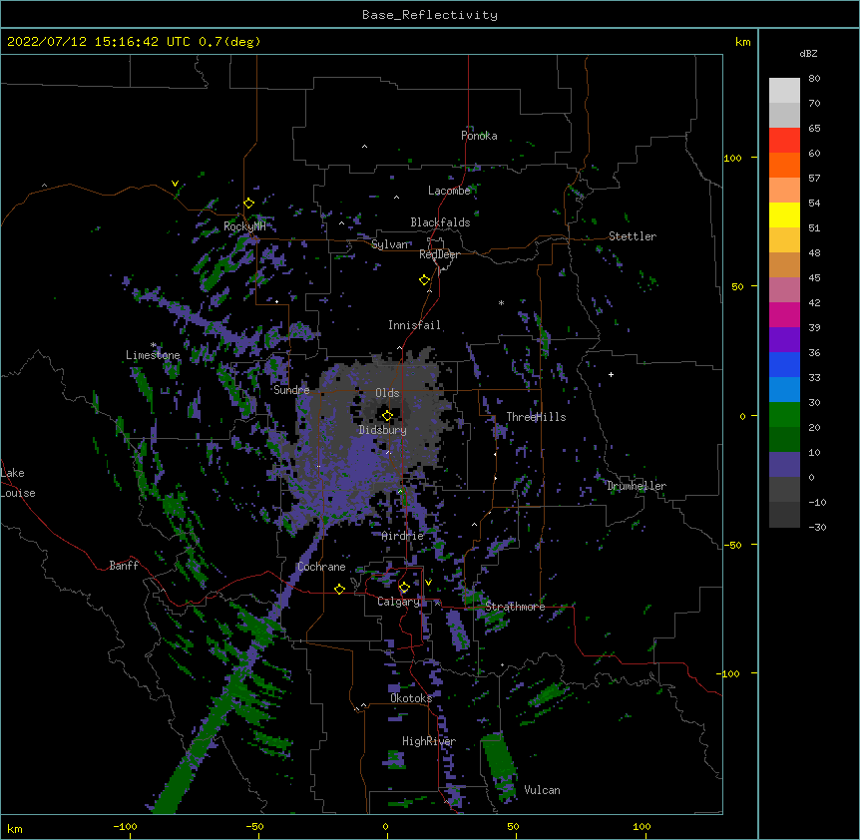Click the white plus marker north of Drumheller

(x=611, y=374)
